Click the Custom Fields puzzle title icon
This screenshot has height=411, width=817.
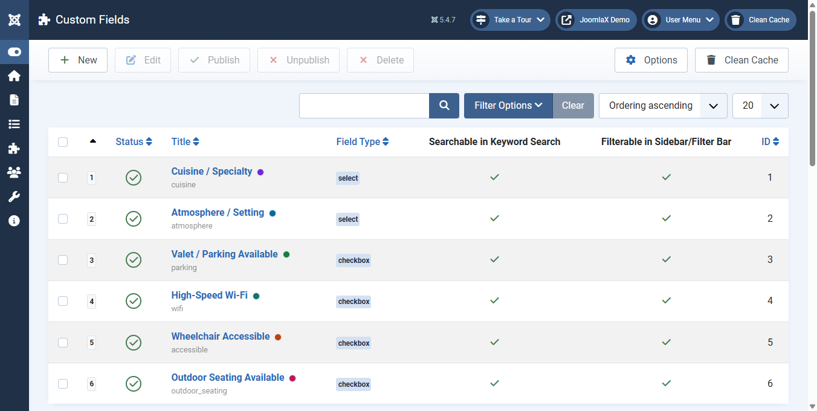tap(44, 20)
